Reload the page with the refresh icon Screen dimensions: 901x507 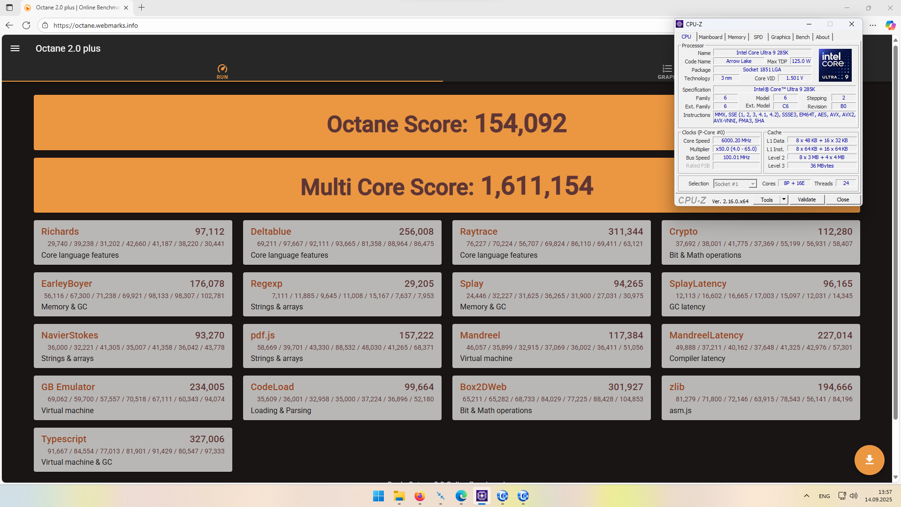point(26,25)
